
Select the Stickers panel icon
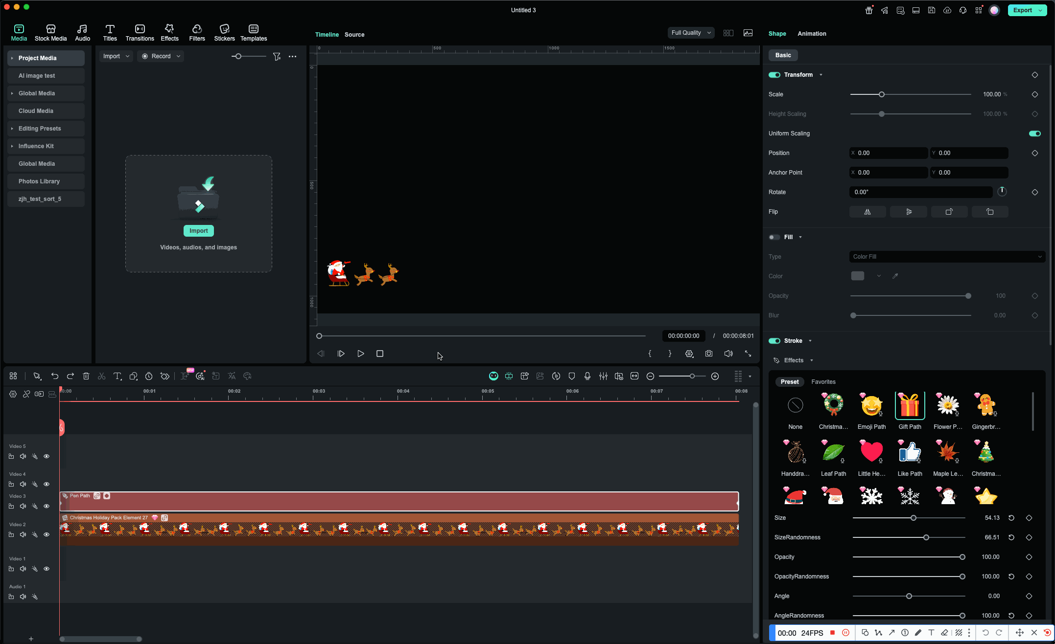point(224,32)
